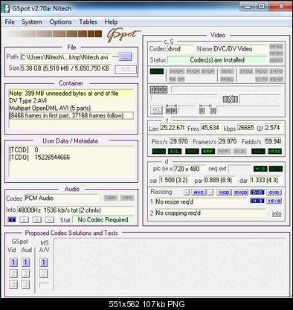Click the PVOP indicator
293x310 pixels.
click(193, 71)
